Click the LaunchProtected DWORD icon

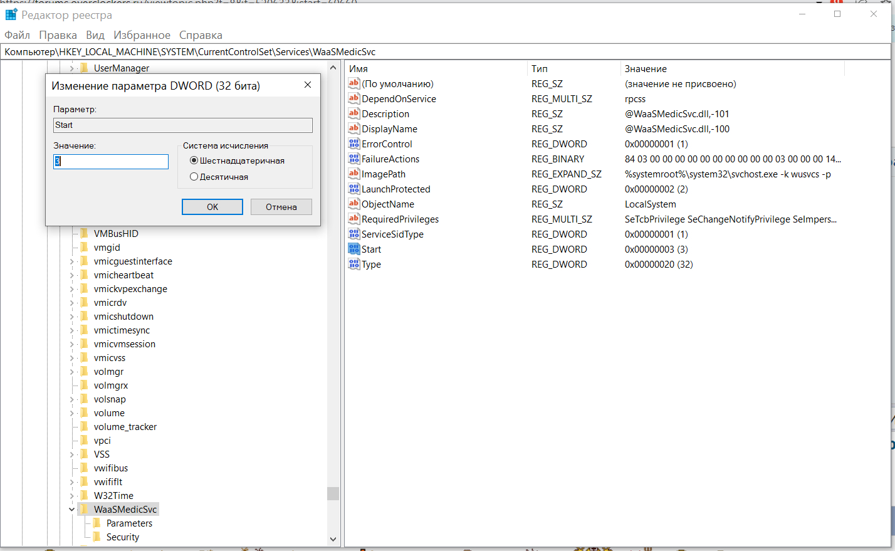pyautogui.click(x=354, y=189)
